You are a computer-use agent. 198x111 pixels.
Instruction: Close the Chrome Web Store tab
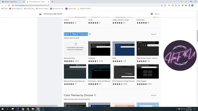coord(49,2)
